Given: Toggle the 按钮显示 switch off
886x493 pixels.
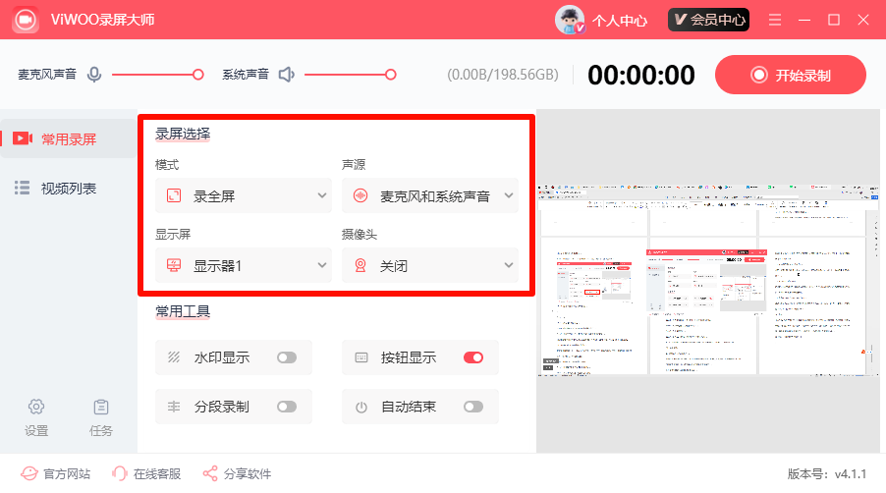Looking at the screenshot, I should tap(473, 357).
